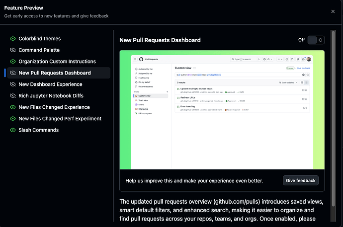
Task: Click the enabled eye icon beside Colorblind themes
Action: 13,39
